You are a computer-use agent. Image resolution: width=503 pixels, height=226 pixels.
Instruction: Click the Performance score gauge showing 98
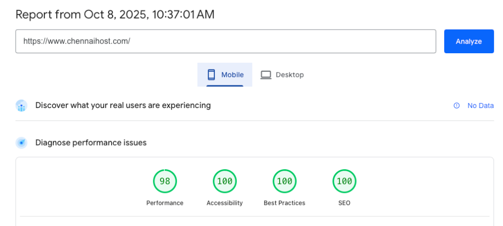165,181
